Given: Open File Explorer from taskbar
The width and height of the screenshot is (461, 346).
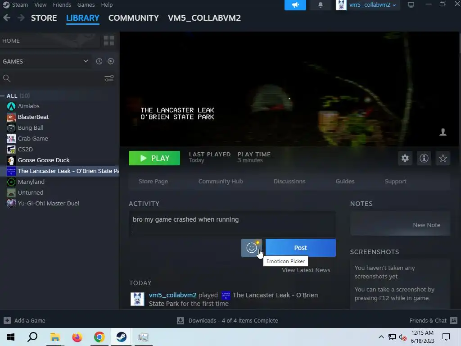Looking at the screenshot, I should pyautogui.click(x=55, y=337).
